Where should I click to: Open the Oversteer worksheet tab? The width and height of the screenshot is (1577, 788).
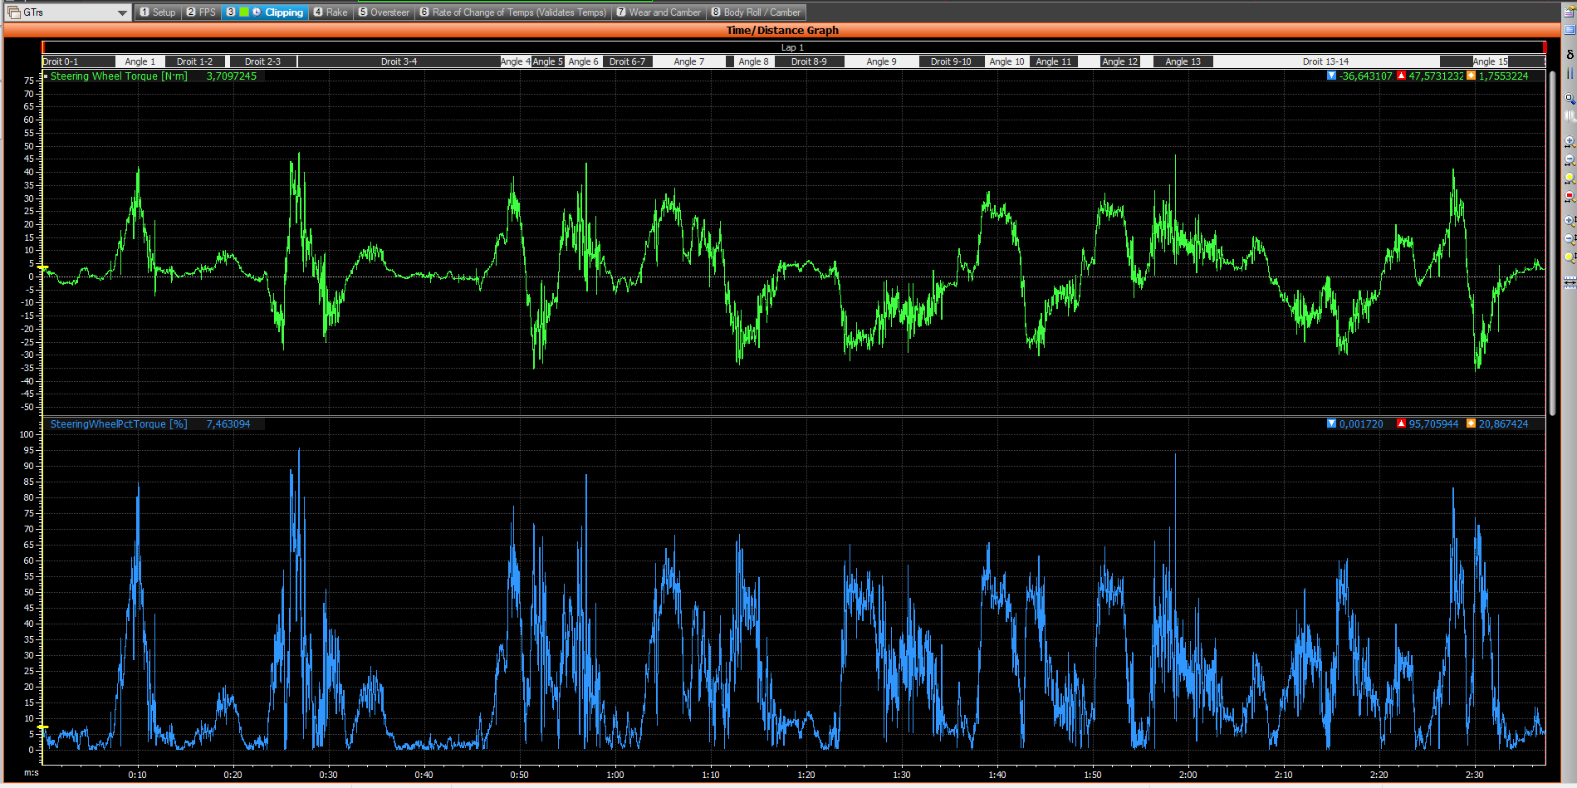pyautogui.click(x=384, y=12)
